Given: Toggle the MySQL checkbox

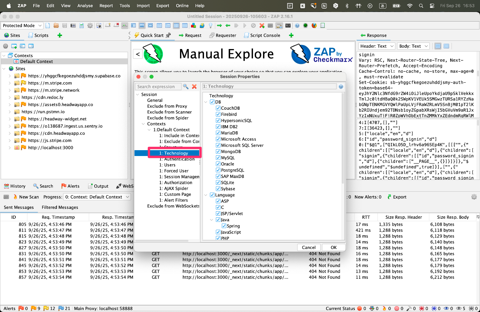Looking at the screenshot, I should pos(218,158).
